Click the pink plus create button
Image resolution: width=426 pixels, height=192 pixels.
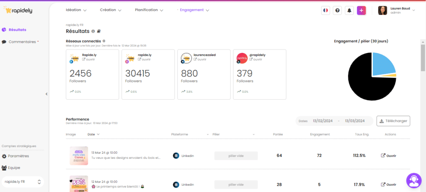click(x=361, y=10)
